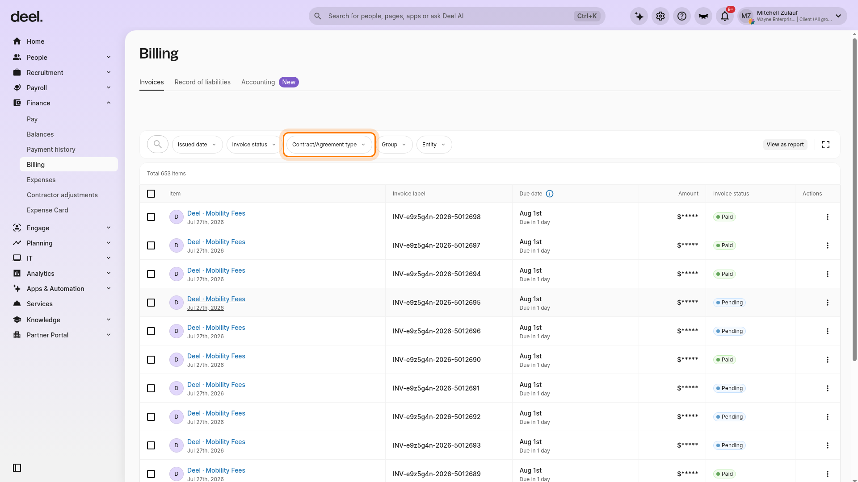Image resolution: width=858 pixels, height=482 pixels.
Task: Open actions menu for invoice ending 5012697
Action: tap(828, 245)
